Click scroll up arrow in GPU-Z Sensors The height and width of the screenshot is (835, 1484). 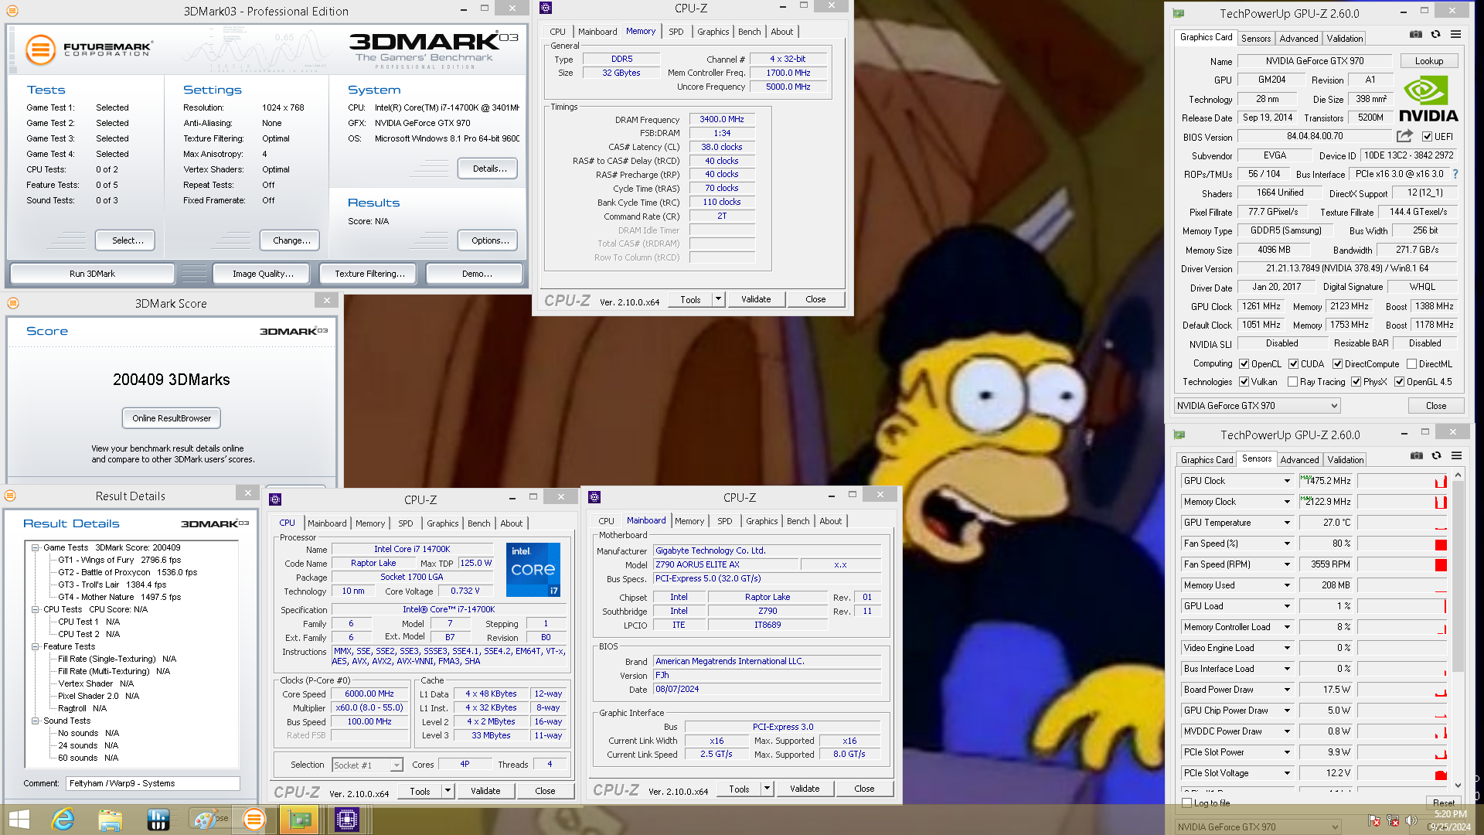click(1458, 475)
